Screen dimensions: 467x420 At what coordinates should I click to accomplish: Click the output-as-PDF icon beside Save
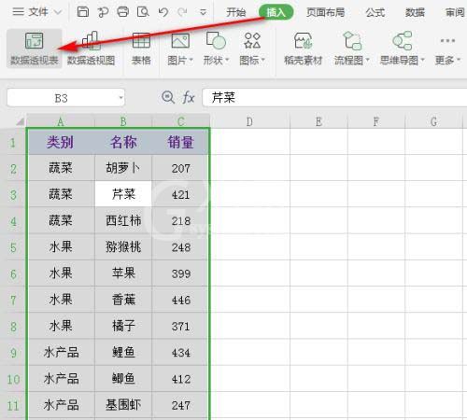pos(103,12)
